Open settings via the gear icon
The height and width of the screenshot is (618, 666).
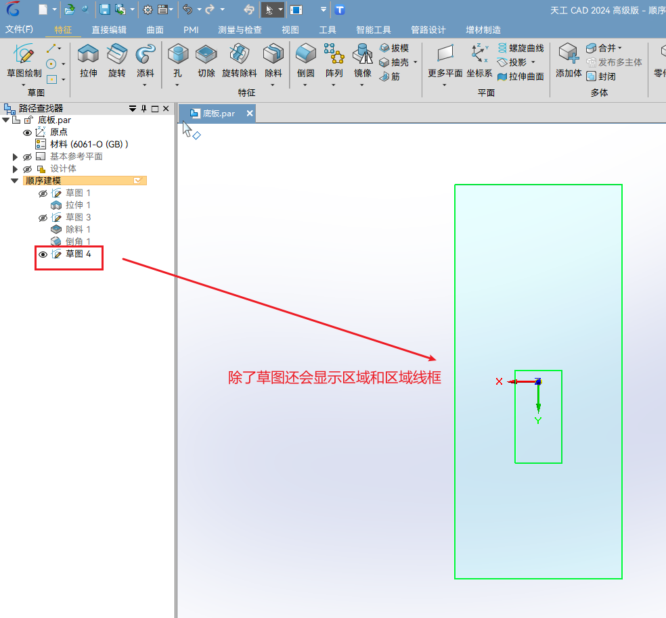tap(148, 9)
